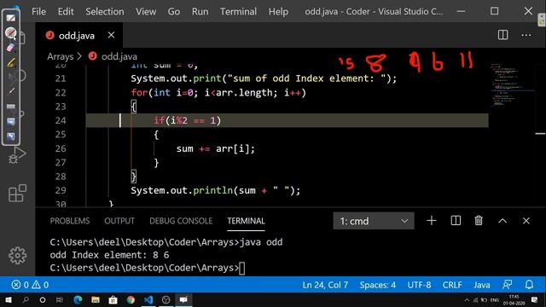The width and height of the screenshot is (546, 307).
Task: Select the red pen tool in annotation toolbar
Action: (x=11, y=33)
